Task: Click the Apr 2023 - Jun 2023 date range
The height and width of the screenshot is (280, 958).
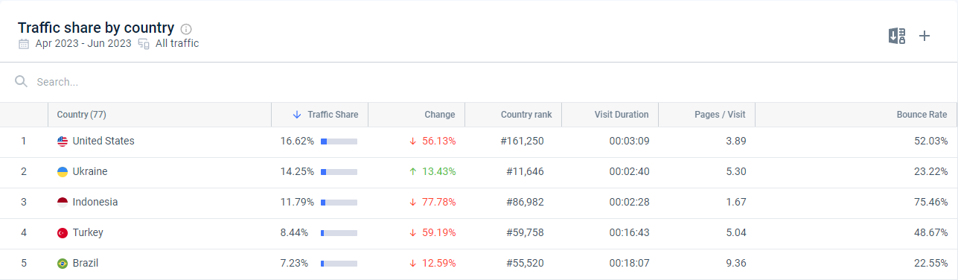Action: pos(83,43)
